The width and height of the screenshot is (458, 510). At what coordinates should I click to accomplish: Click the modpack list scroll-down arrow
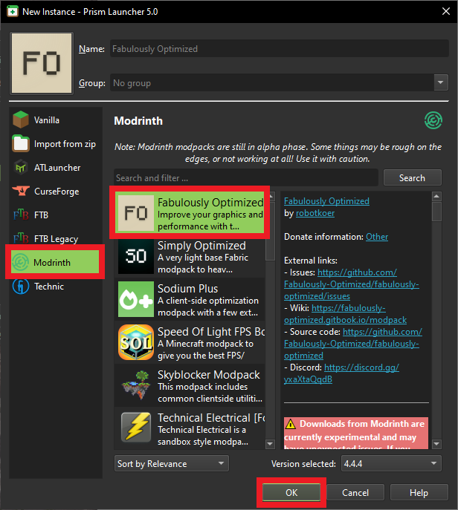(270, 444)
